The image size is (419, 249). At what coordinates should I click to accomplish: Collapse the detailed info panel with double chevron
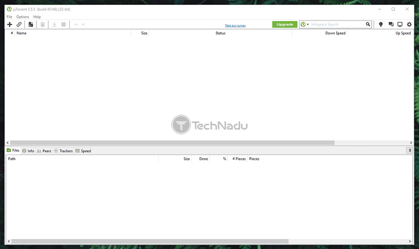410,150
